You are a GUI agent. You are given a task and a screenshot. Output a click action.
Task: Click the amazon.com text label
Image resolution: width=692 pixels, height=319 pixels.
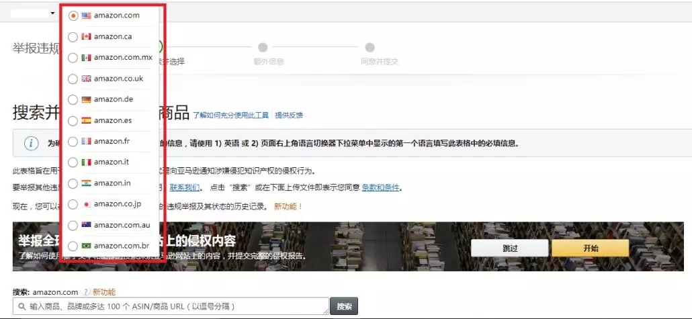(x=116, y=15)
